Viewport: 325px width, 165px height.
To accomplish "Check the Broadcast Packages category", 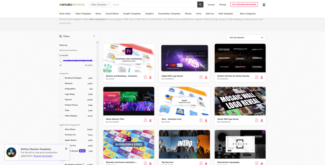I will click(x=61, y=78).
